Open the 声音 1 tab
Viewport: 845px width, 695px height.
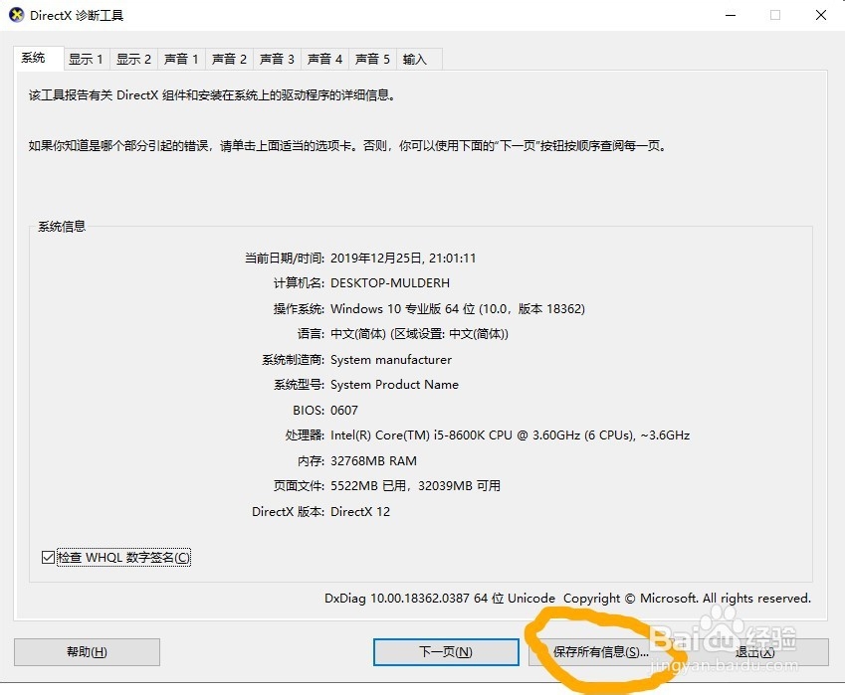point(181,59)
